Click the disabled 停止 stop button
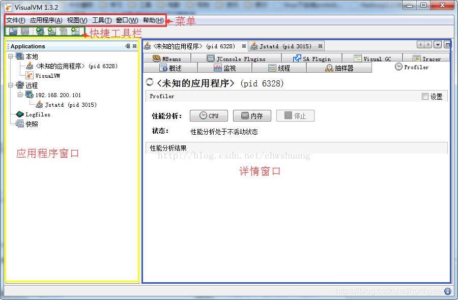The width and height of the screenshot is (458, 300). pyautogui.click(x=295, y=116)
